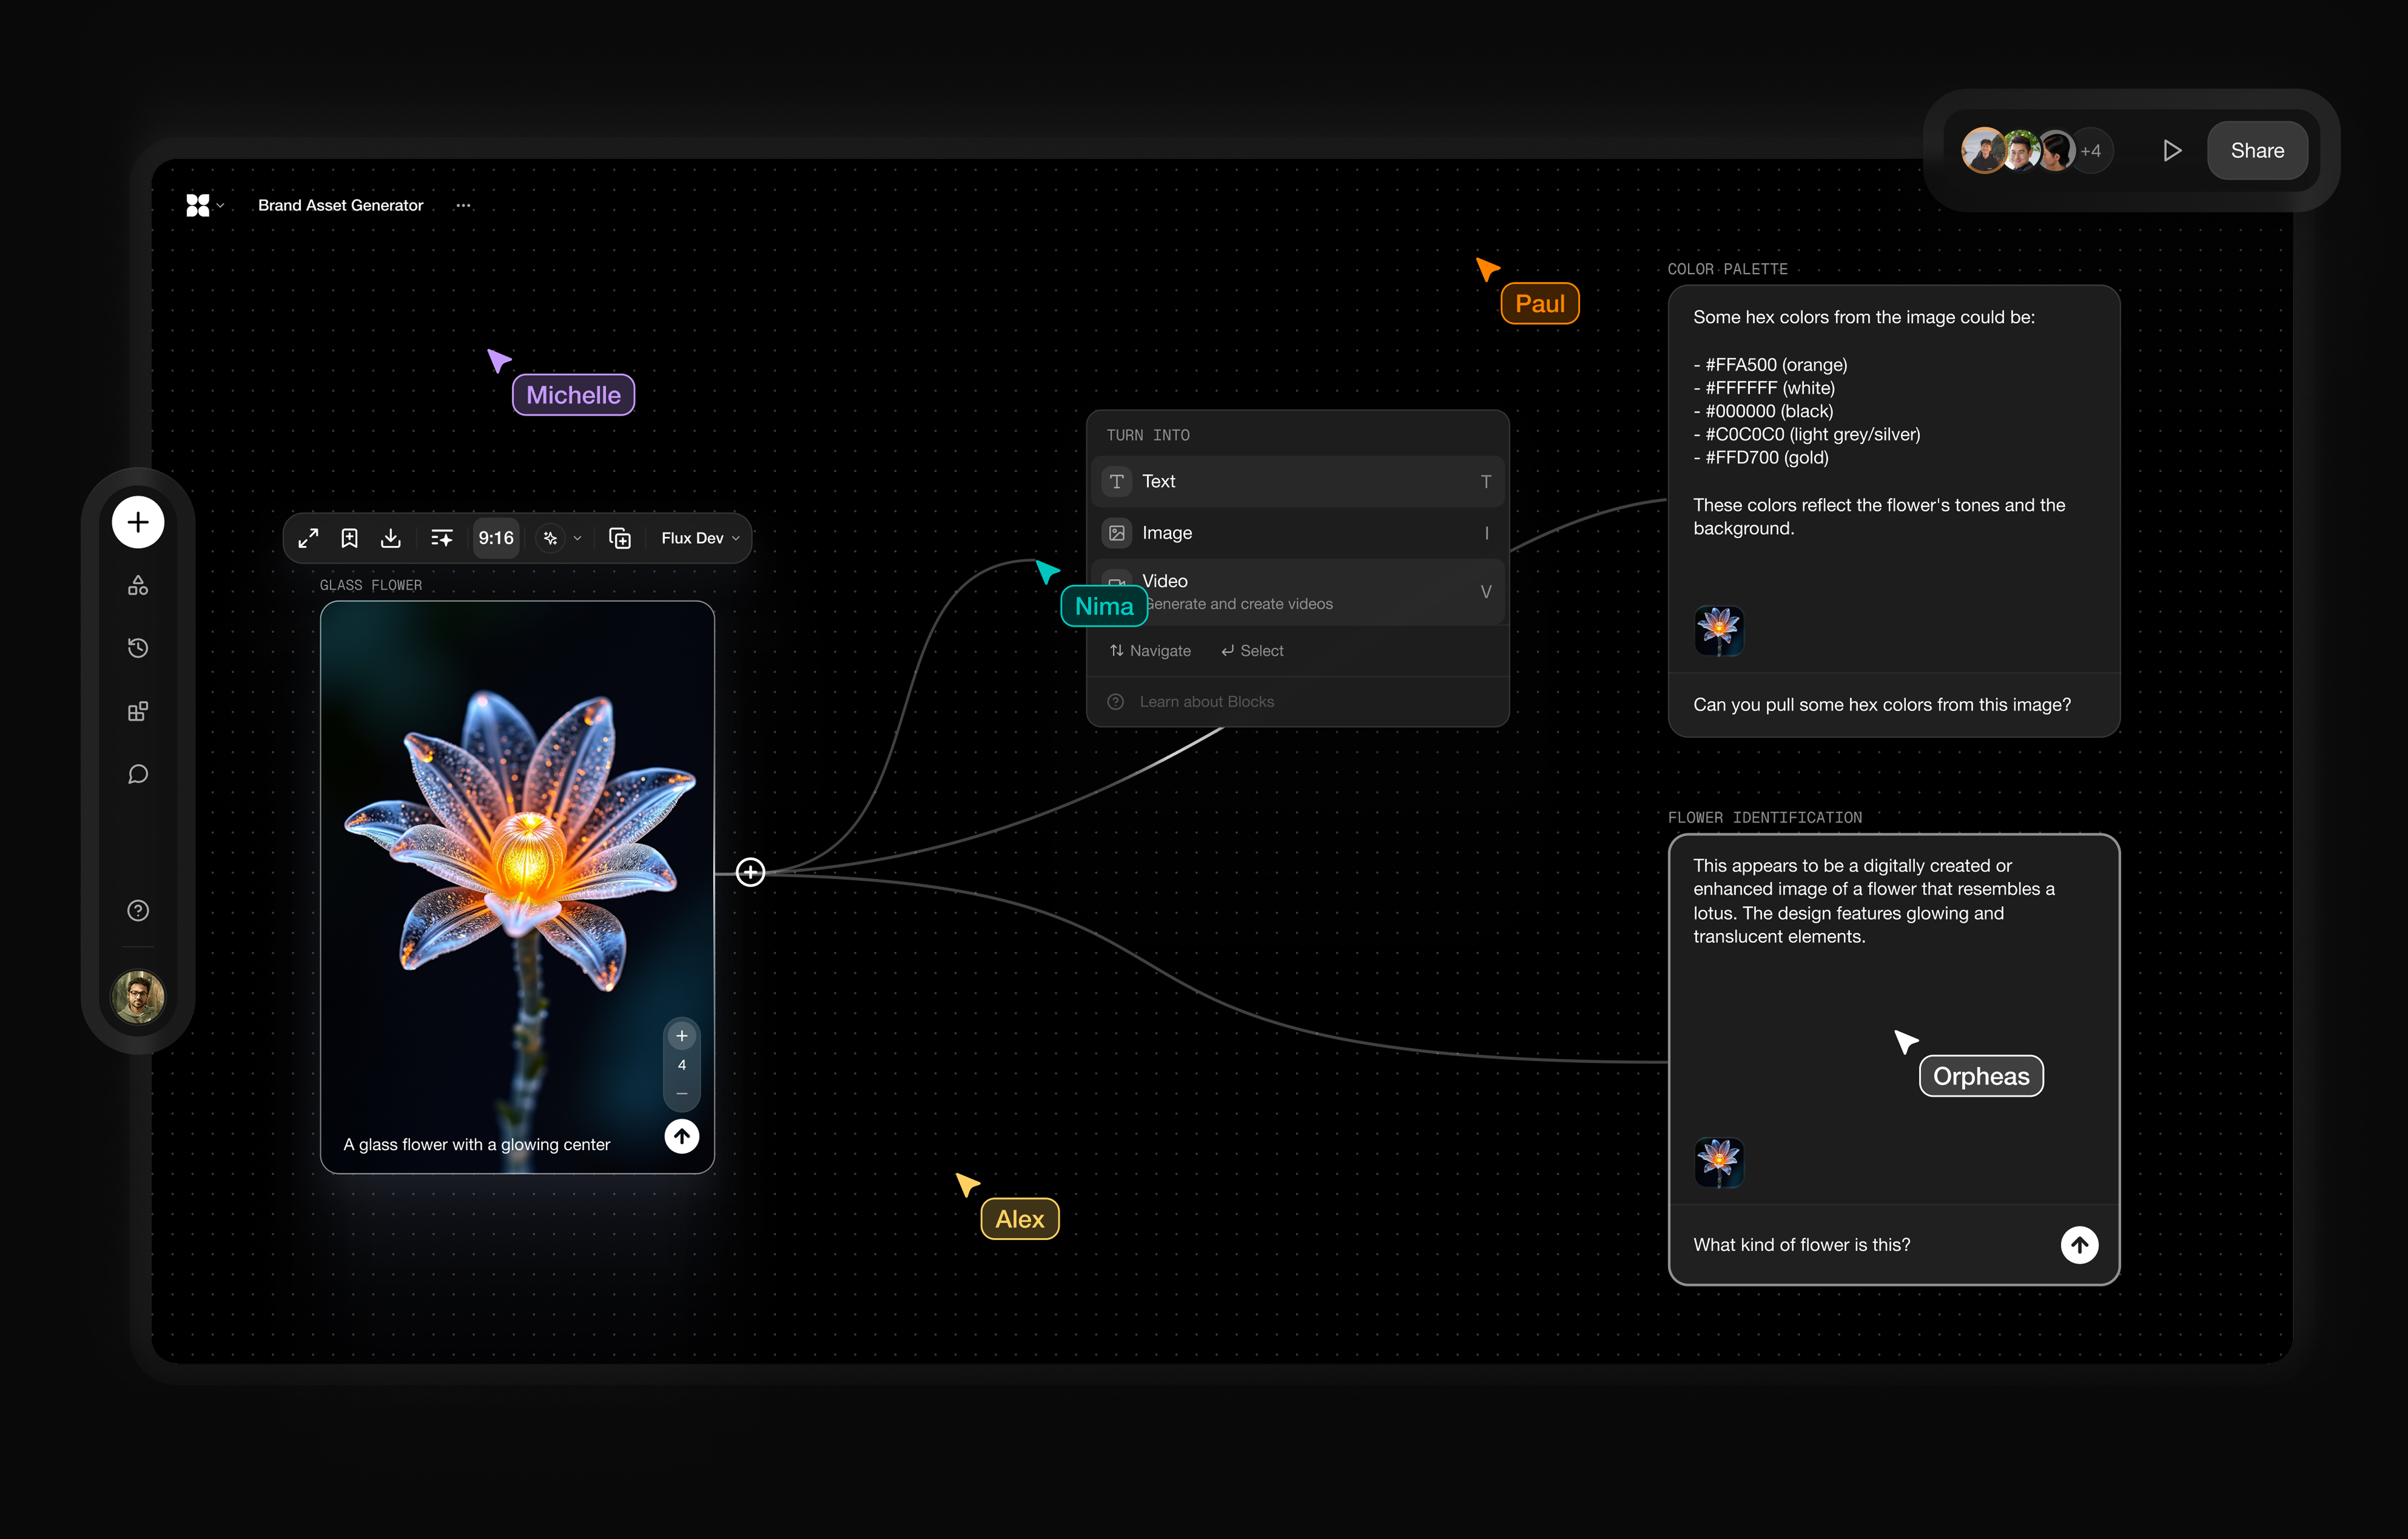
Task: Open the history icon in sidebar
Action: [x=138, y=648]
